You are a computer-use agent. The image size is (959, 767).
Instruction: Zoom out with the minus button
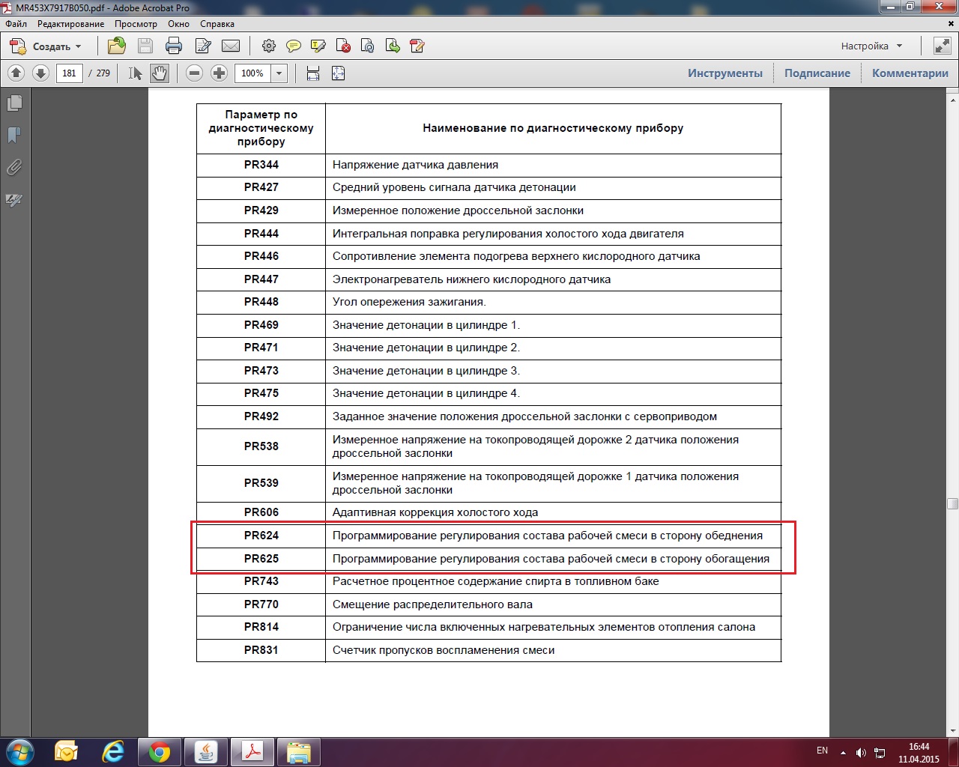[195, 73]
